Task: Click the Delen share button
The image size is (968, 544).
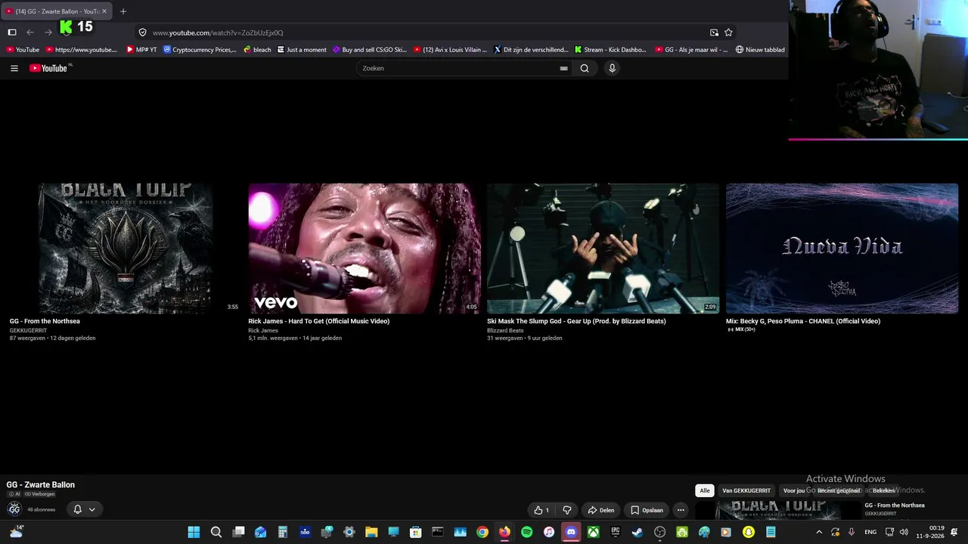Action: [x=601, y=510]
